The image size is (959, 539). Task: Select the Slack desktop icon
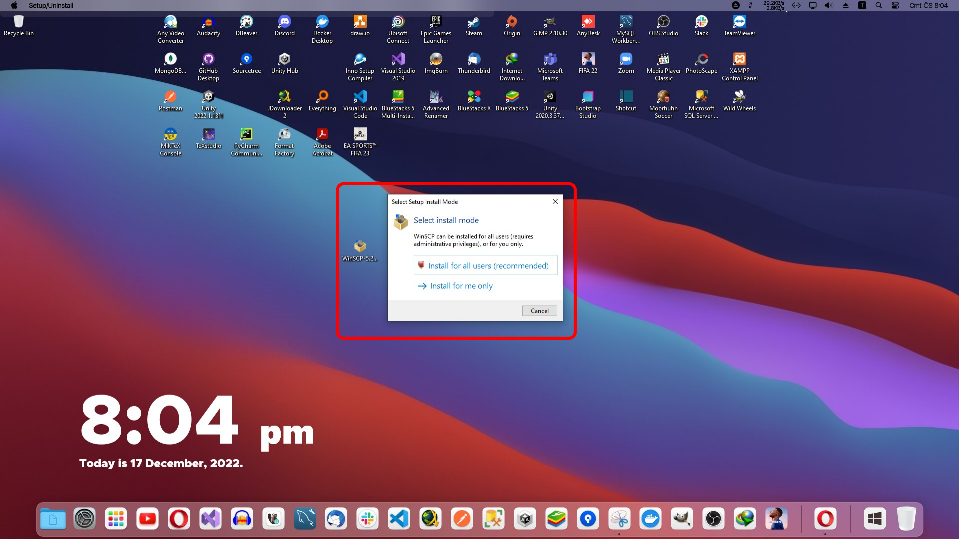pos(702,26)
